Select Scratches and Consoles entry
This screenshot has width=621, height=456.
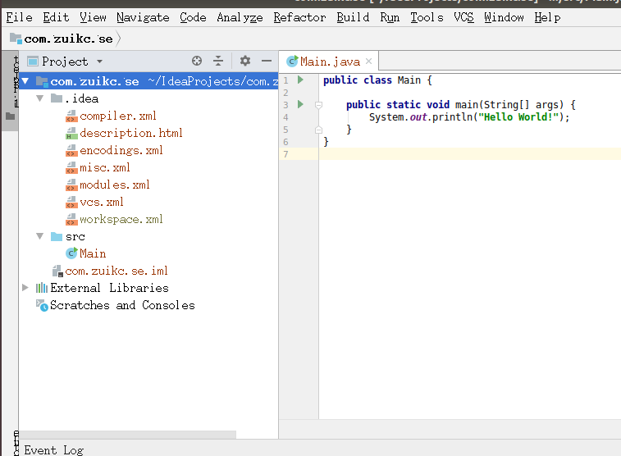coord(122,305)
